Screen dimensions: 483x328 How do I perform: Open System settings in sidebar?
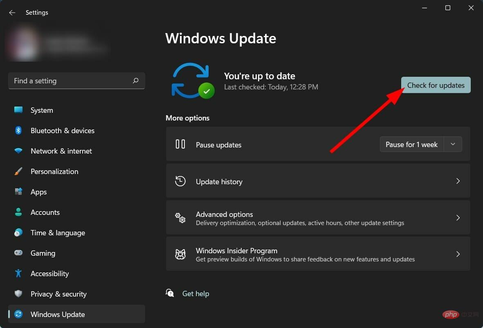coord(42,110)
